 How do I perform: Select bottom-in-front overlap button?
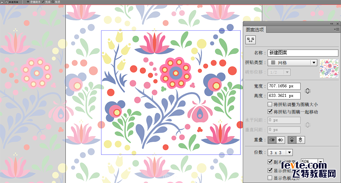[300, 140]
